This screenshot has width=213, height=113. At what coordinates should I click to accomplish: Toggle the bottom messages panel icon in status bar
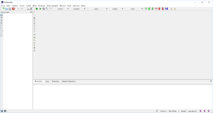coord(5,111)
